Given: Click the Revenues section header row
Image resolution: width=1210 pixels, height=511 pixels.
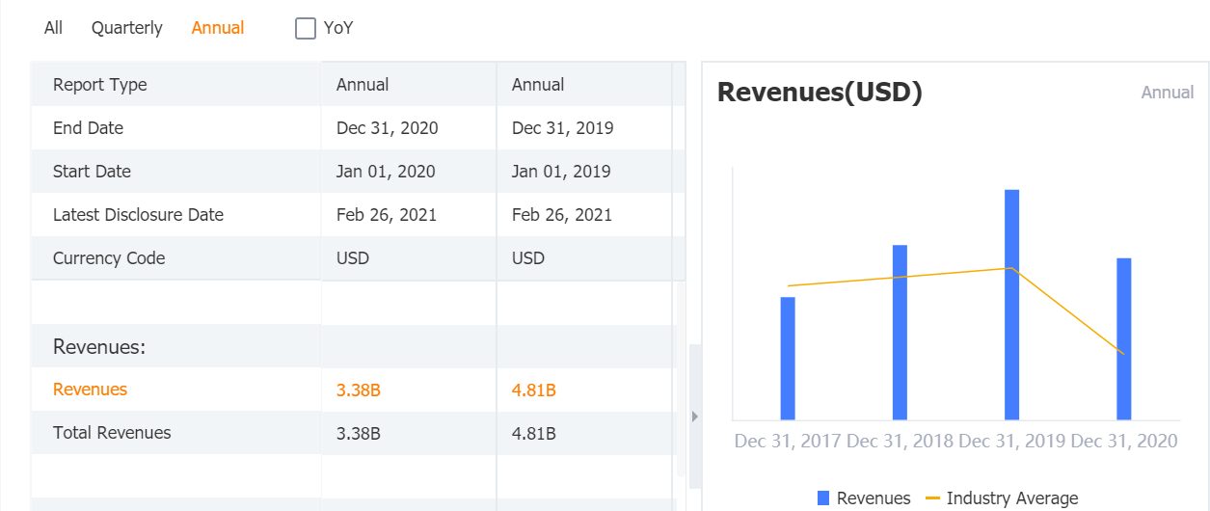Looking at the screenshot, I should [x=99, y=347].
